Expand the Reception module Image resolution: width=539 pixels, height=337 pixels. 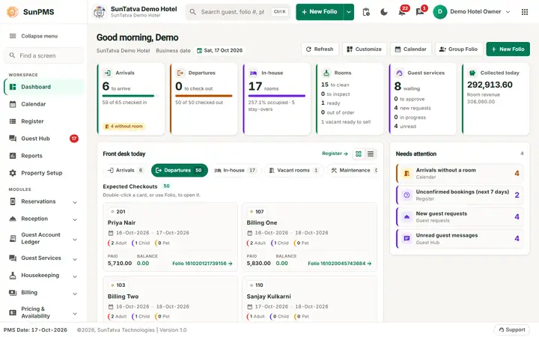[43, 219]
